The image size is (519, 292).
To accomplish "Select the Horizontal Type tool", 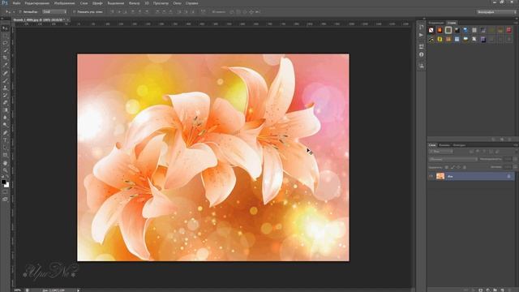I will 5,140.
